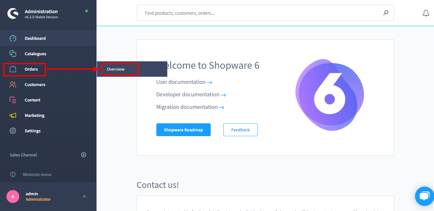Click the Administration title text
Screen dimensions: 434x211
(41, 12)
